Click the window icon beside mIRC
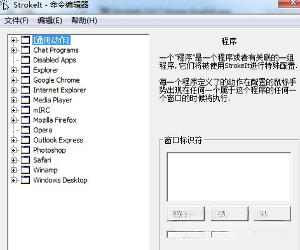Image resolution: width=300 pixels, height=250 pixels. pos(25,110)
